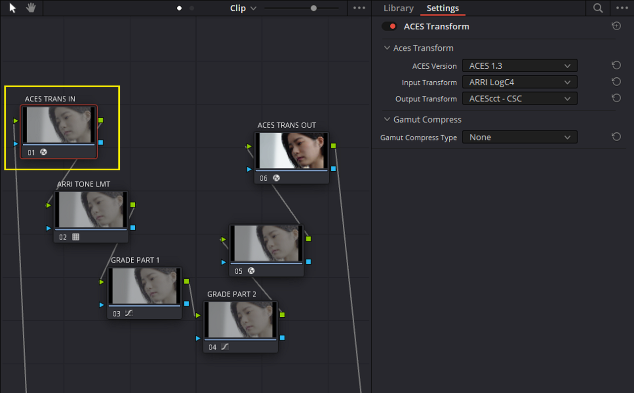Select the GRADE PART 1 node thumbnail
This screenshot has width=634, height=393.
click(x=145, y=286)
